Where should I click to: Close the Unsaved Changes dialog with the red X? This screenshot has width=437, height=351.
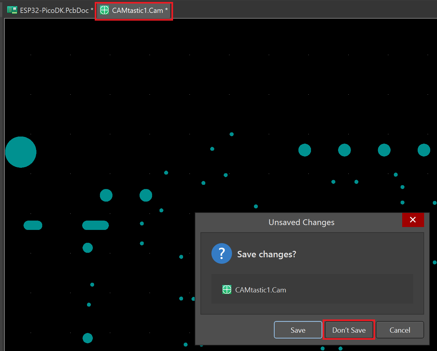pyautogui.click(x=413, y=220)
